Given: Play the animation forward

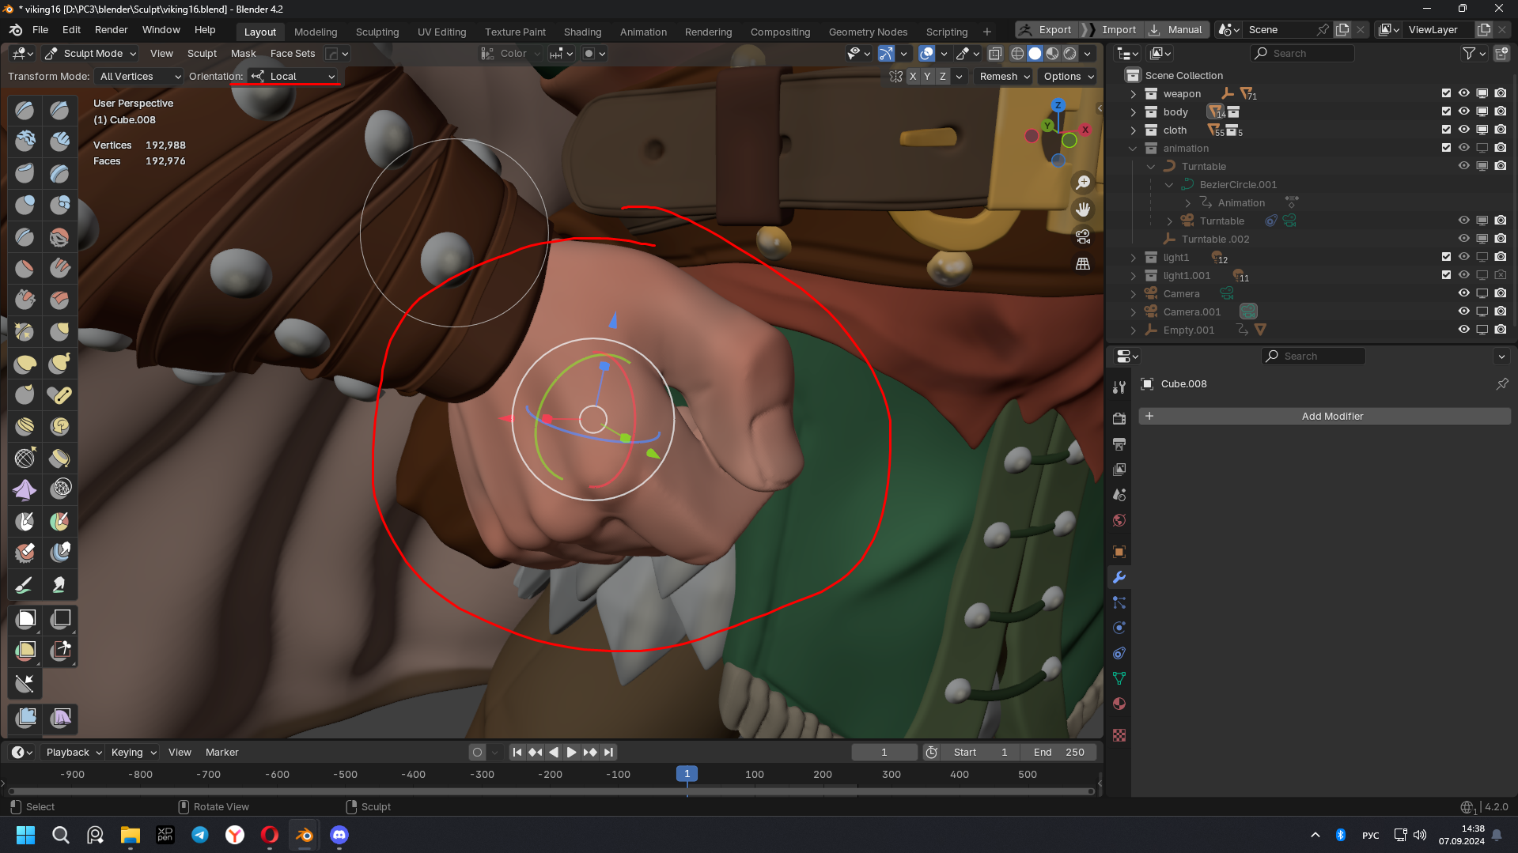Looking at the screenshot, I should [571, 753].
